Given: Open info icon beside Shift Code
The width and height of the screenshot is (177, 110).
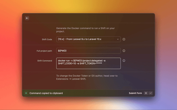Looking at the screenshot, I should coord(124,39).
